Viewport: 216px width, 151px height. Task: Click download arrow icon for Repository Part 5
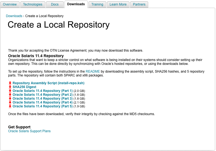tap(10, 106)
